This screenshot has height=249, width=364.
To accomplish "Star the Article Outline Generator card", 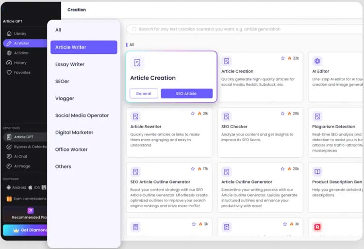I will tap(282, 169).
